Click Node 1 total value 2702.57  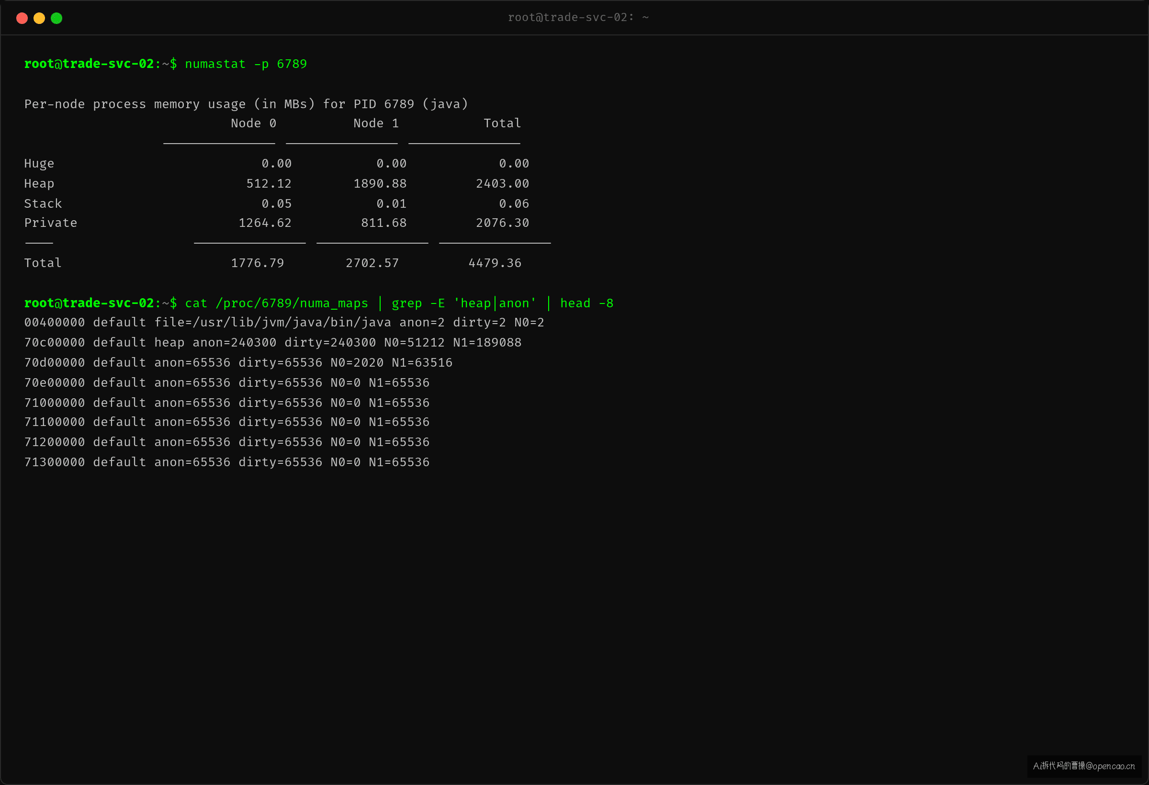pos(372,263)
